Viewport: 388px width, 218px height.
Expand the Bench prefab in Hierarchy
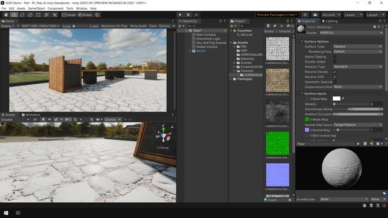[190, 51]
